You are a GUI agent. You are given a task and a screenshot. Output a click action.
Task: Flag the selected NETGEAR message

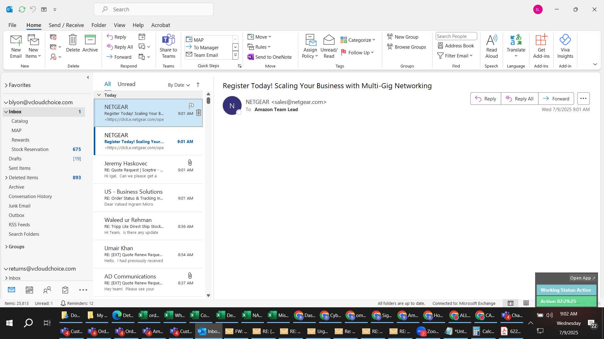pyautogui.click(x=191, y=106)
